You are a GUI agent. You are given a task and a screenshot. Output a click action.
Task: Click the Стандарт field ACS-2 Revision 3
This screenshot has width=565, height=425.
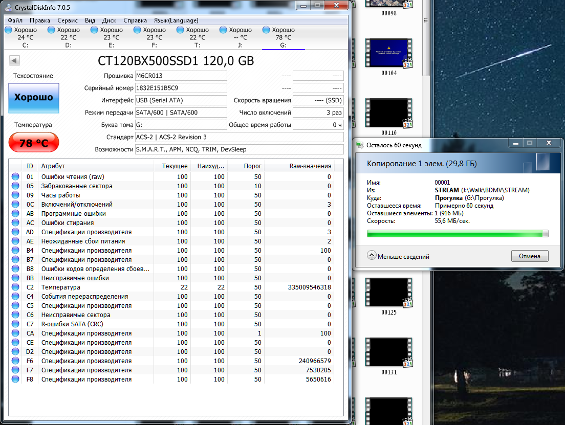240,137
